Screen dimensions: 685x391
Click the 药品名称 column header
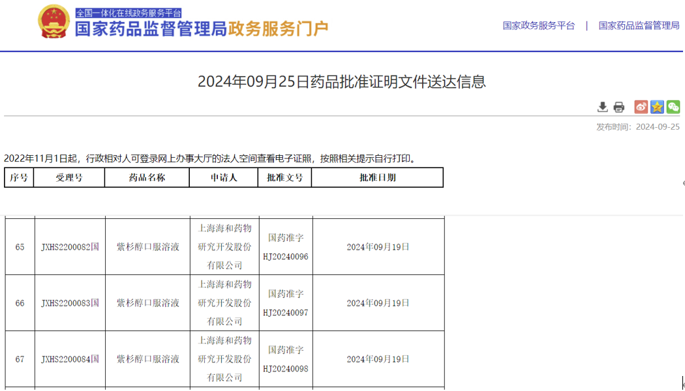[x=147, y=177]
